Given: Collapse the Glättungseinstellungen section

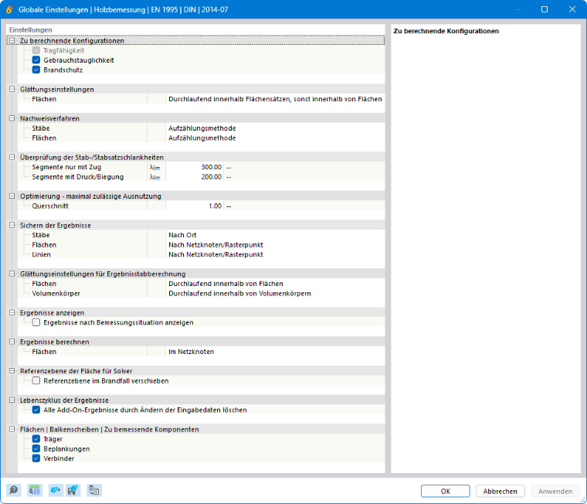Looking at the screenshot, I should pos(12,89).
